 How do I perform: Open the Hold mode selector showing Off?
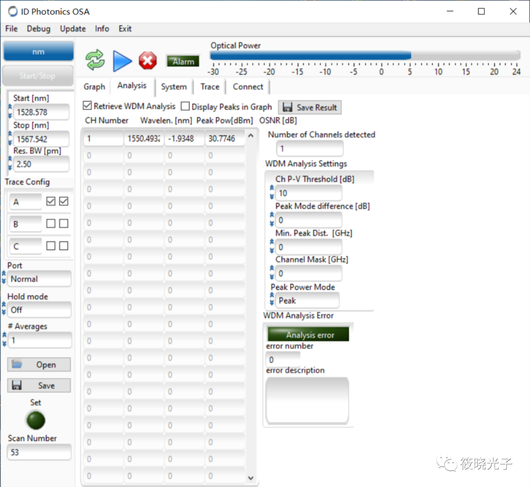pyautogui.click(x=39, y=310)
